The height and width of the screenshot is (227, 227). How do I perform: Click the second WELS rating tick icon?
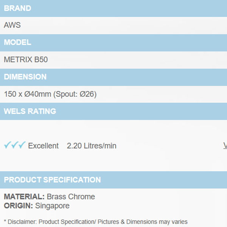click(x=15, y=145)
